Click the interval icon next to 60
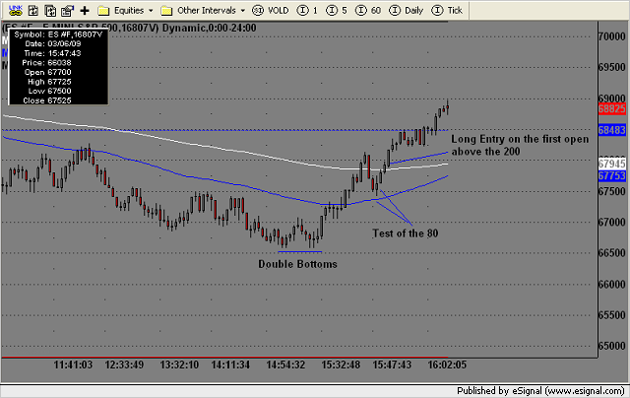 (x=361, y=11)
